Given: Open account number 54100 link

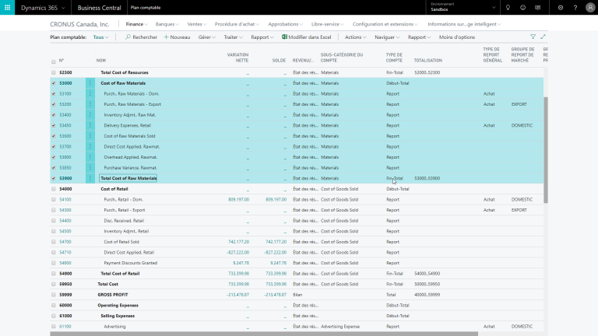Looking at the screenshot, I should pos(65,199).
